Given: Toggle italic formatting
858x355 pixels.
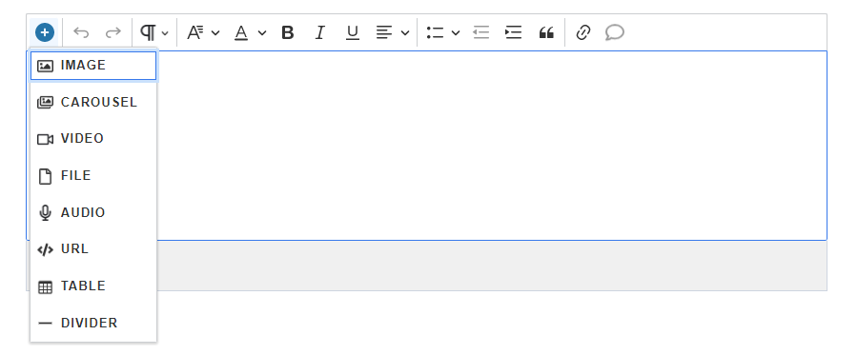Looking at the screenshot, I should [320, 32].
